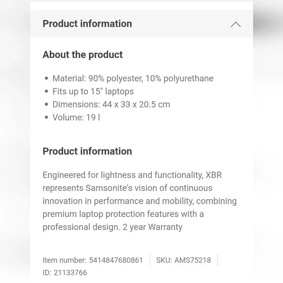283x283 pixels.
Task: Collapse the Product information section chevron
Action: tap(236, 24)
